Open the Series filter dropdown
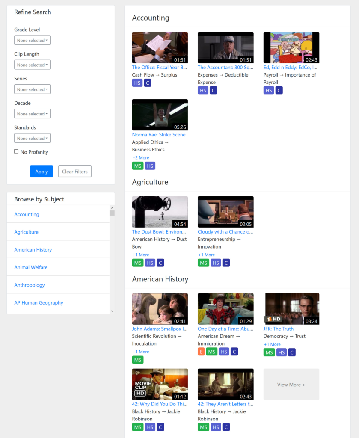This screenshot has height=438, width=359. 33,89
